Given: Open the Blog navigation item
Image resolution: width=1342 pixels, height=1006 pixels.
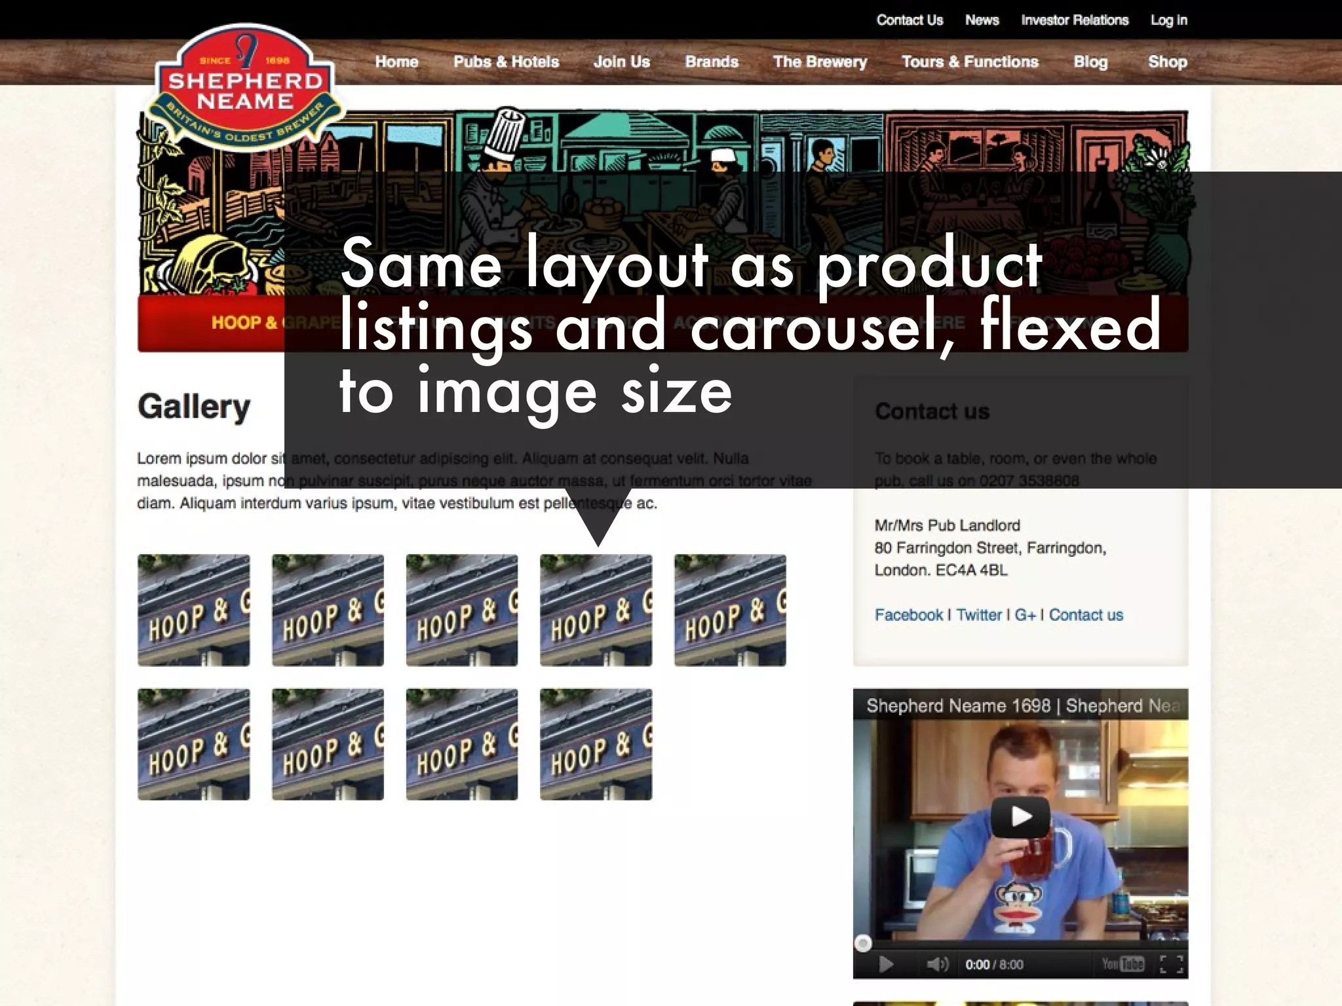Looking at the screenshot, I should tap(1090, 62).
